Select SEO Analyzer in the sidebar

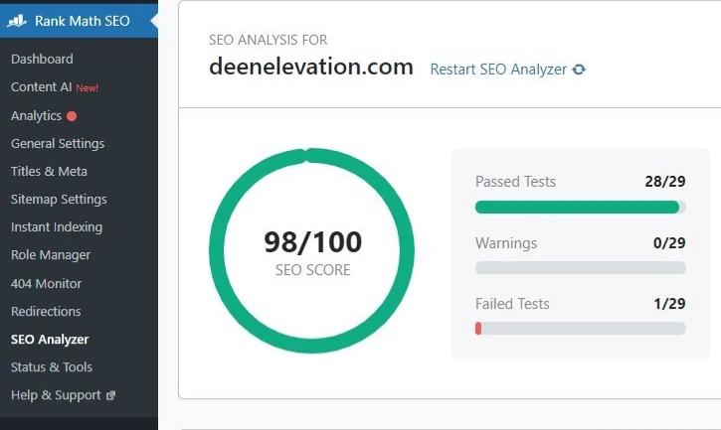[50, 340]
